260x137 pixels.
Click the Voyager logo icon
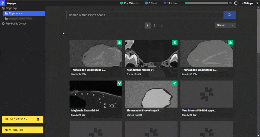pyautogui.click(x=3, y=3)
